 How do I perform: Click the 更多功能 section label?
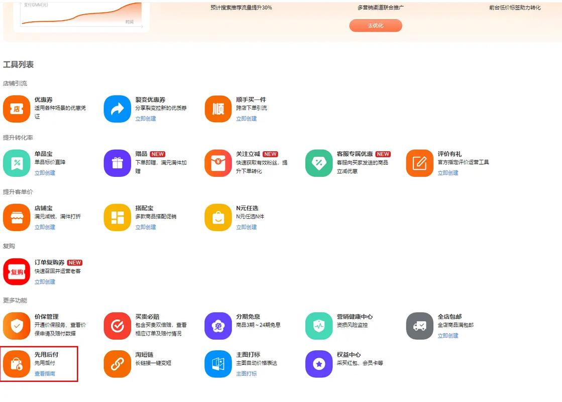coord(15,300)
